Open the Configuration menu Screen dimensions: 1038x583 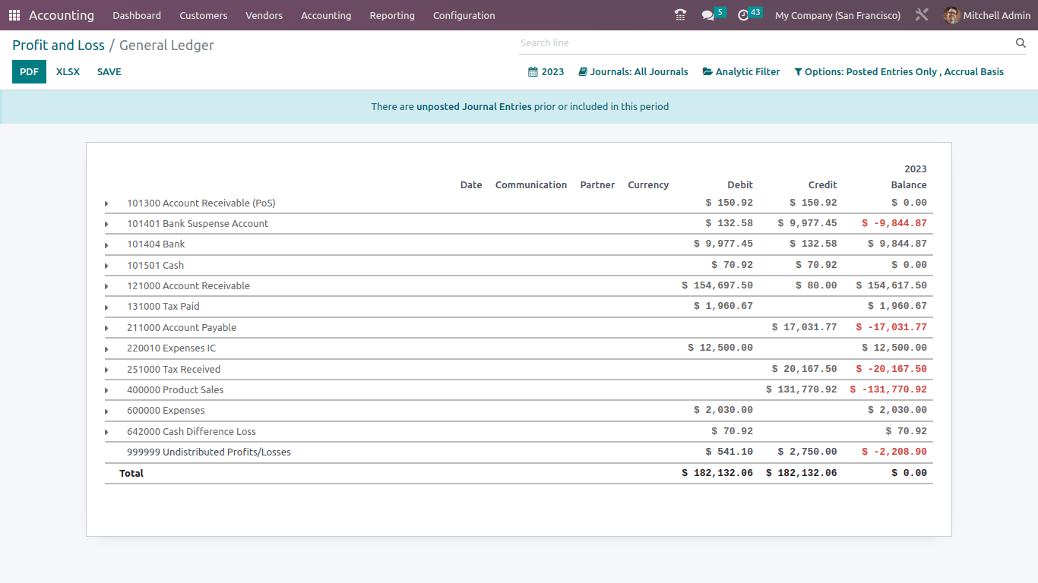(x=464, y=15)
